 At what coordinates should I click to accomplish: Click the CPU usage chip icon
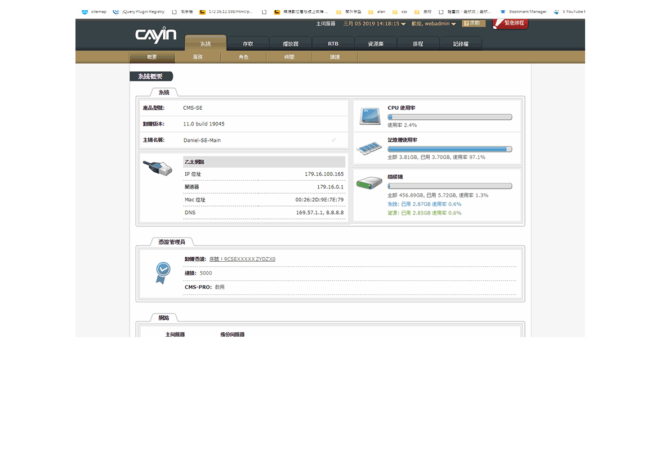click(x=369, y=116)
